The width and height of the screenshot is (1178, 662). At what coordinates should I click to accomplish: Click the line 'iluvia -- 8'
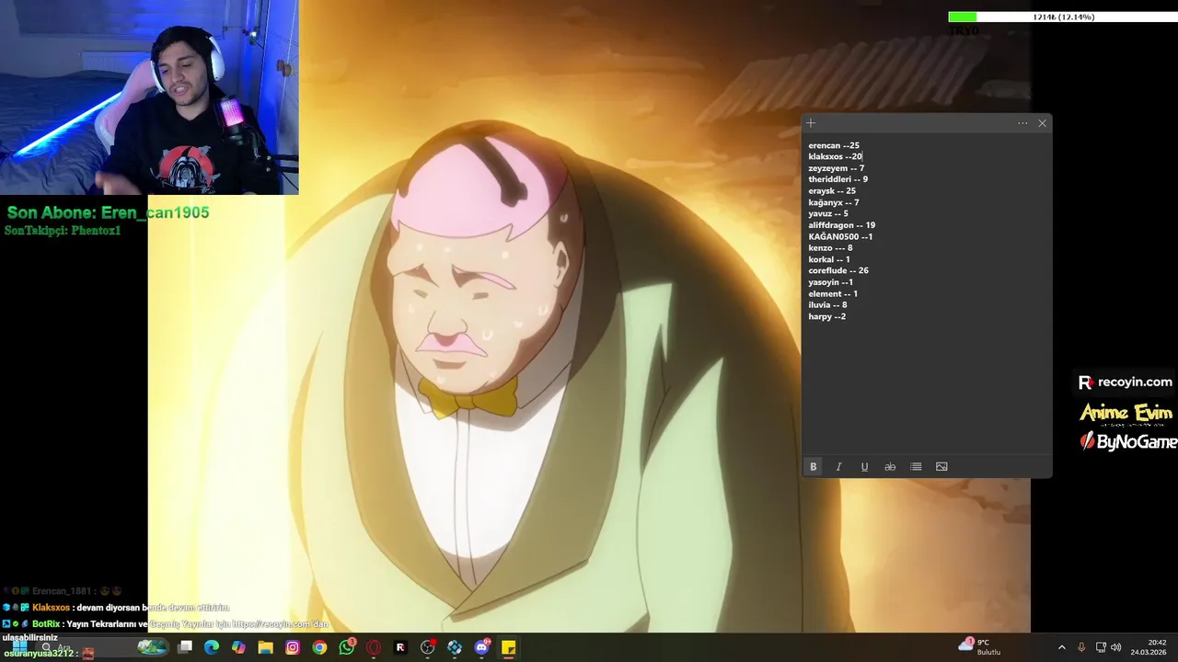click(x=827, y=305)
